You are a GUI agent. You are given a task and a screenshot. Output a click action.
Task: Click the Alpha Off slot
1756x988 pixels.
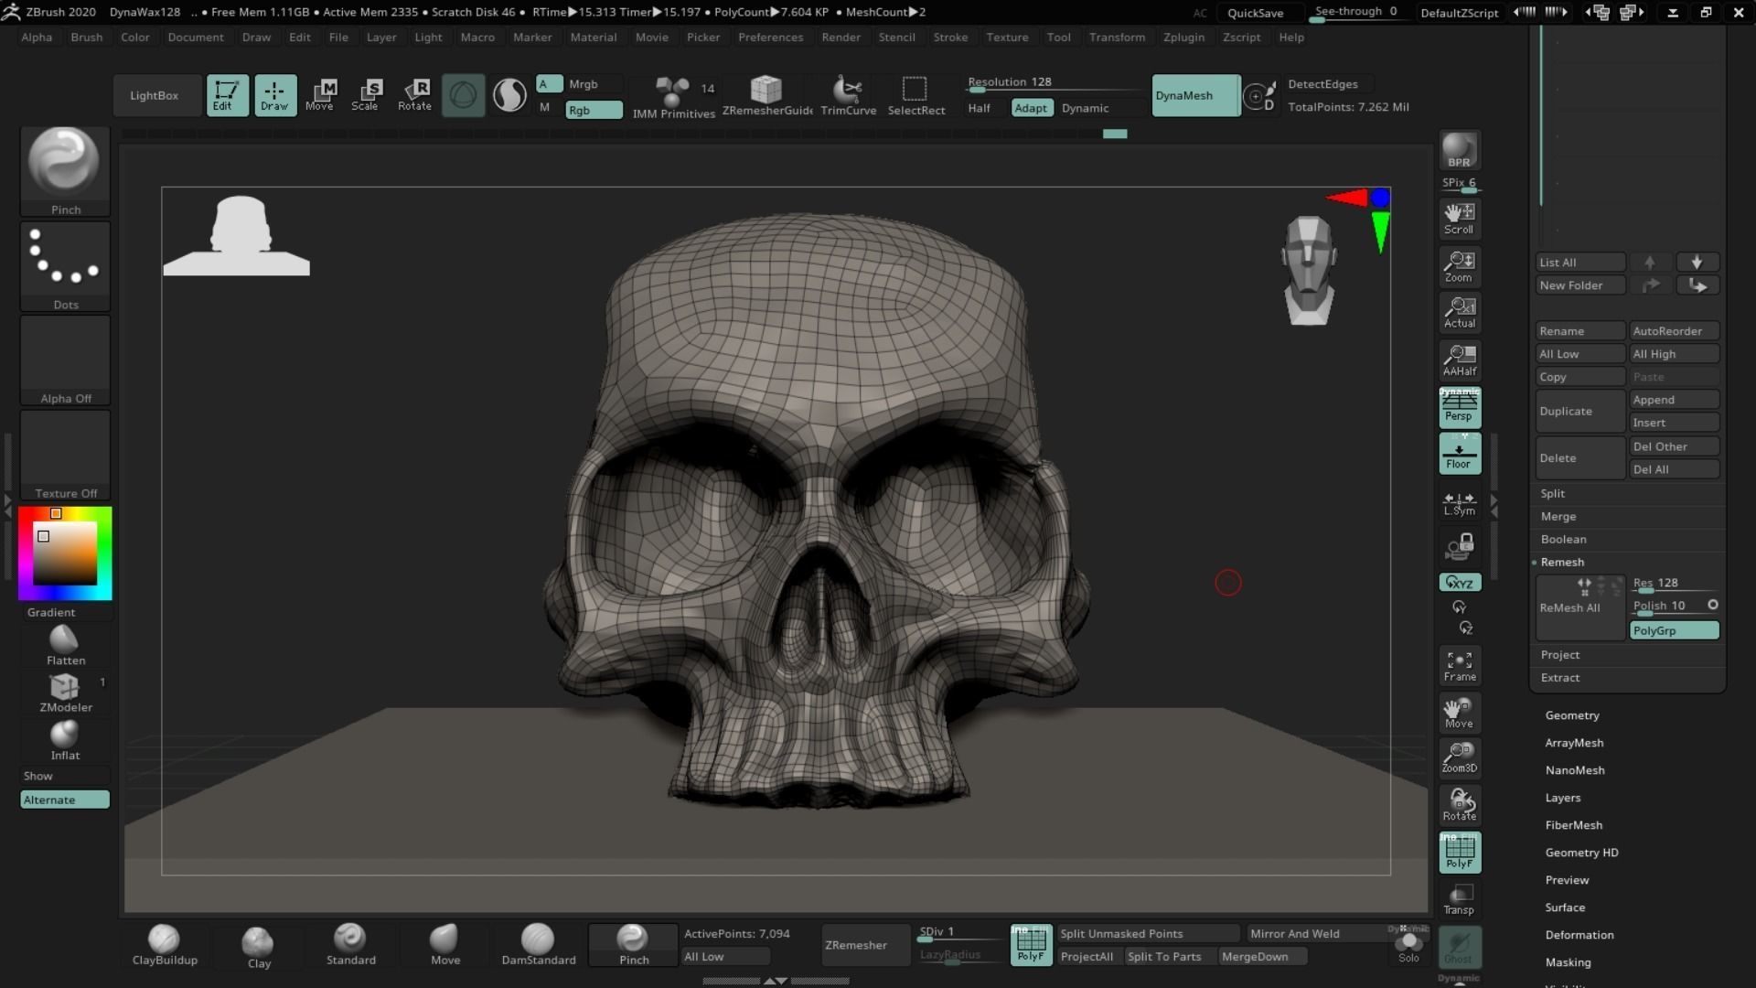pos(65,360)
